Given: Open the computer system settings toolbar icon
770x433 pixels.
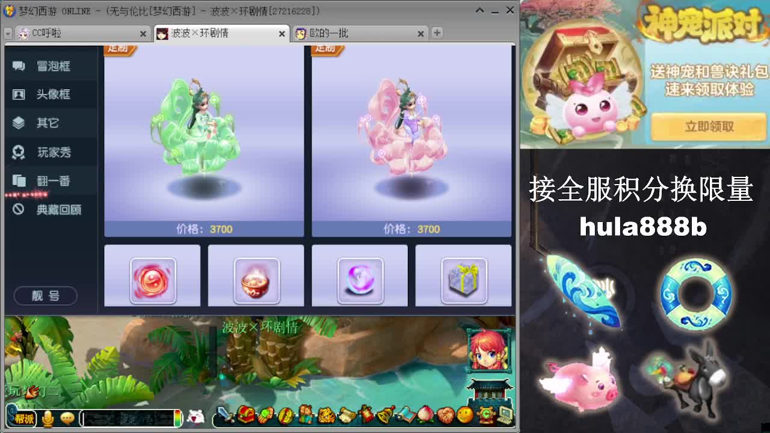Looking at the screenshot, I should tap(505, 415).
